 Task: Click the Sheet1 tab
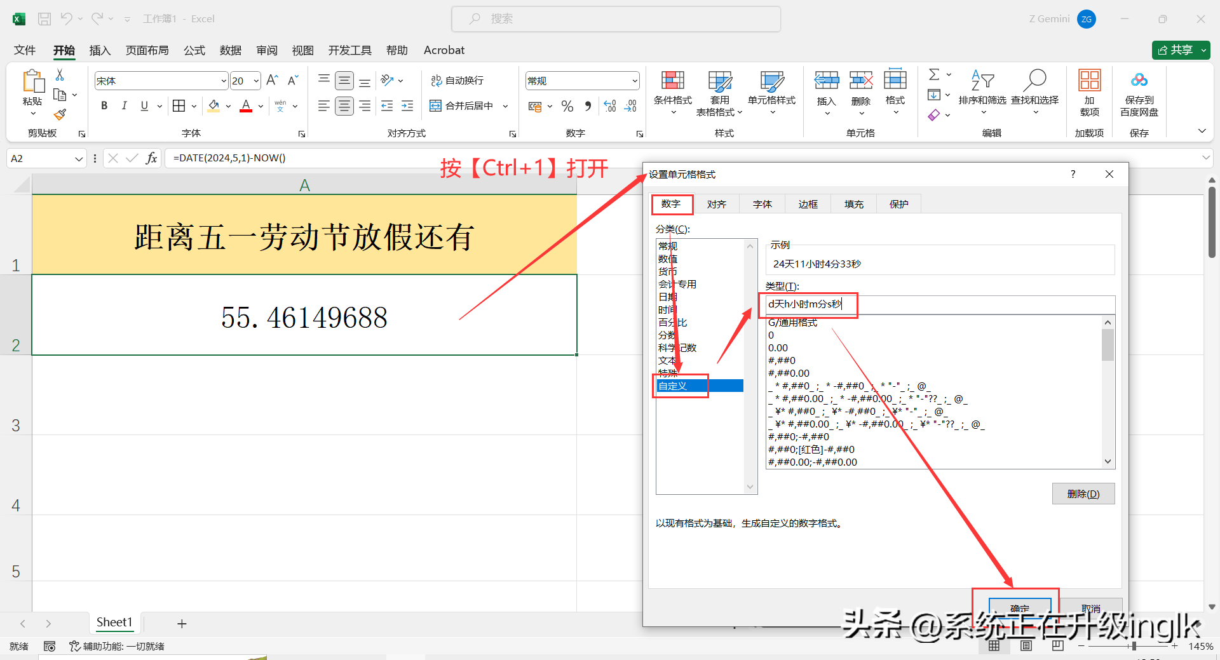[x=114, y=623]
